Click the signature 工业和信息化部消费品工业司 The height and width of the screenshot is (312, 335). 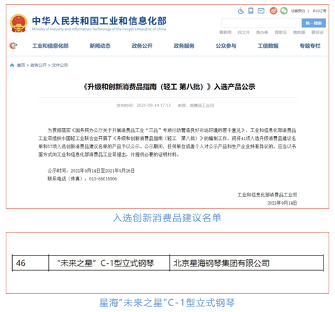tap(267, 195)
